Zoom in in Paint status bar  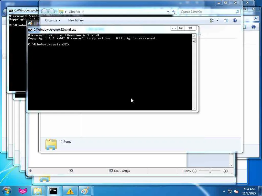[x=226, y=171]
